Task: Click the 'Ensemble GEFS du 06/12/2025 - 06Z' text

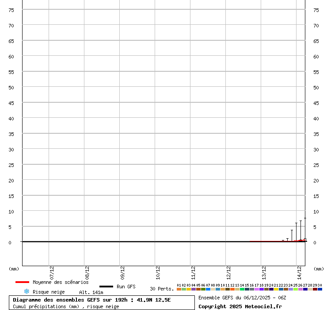Action: [242, 298]
